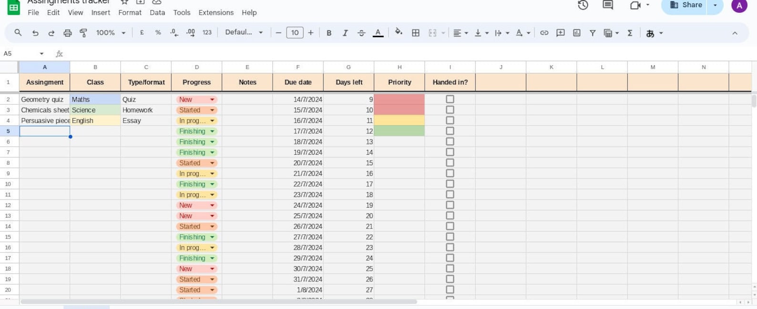Screen dimensions: 757x309
Task: Tick Handed in checkbox in row 13
Action: click(x=450, y=215)
